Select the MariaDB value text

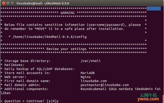pyautogui.click(x=88, y=73)
